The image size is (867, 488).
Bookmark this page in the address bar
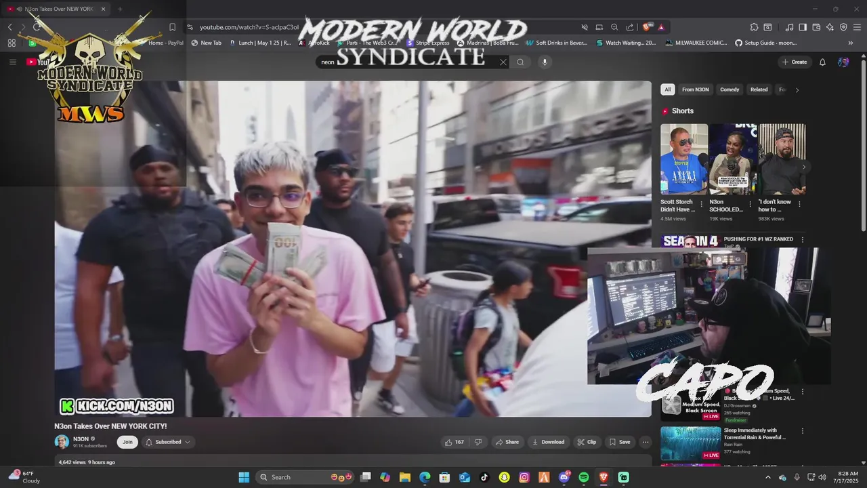tap(172, 27)
